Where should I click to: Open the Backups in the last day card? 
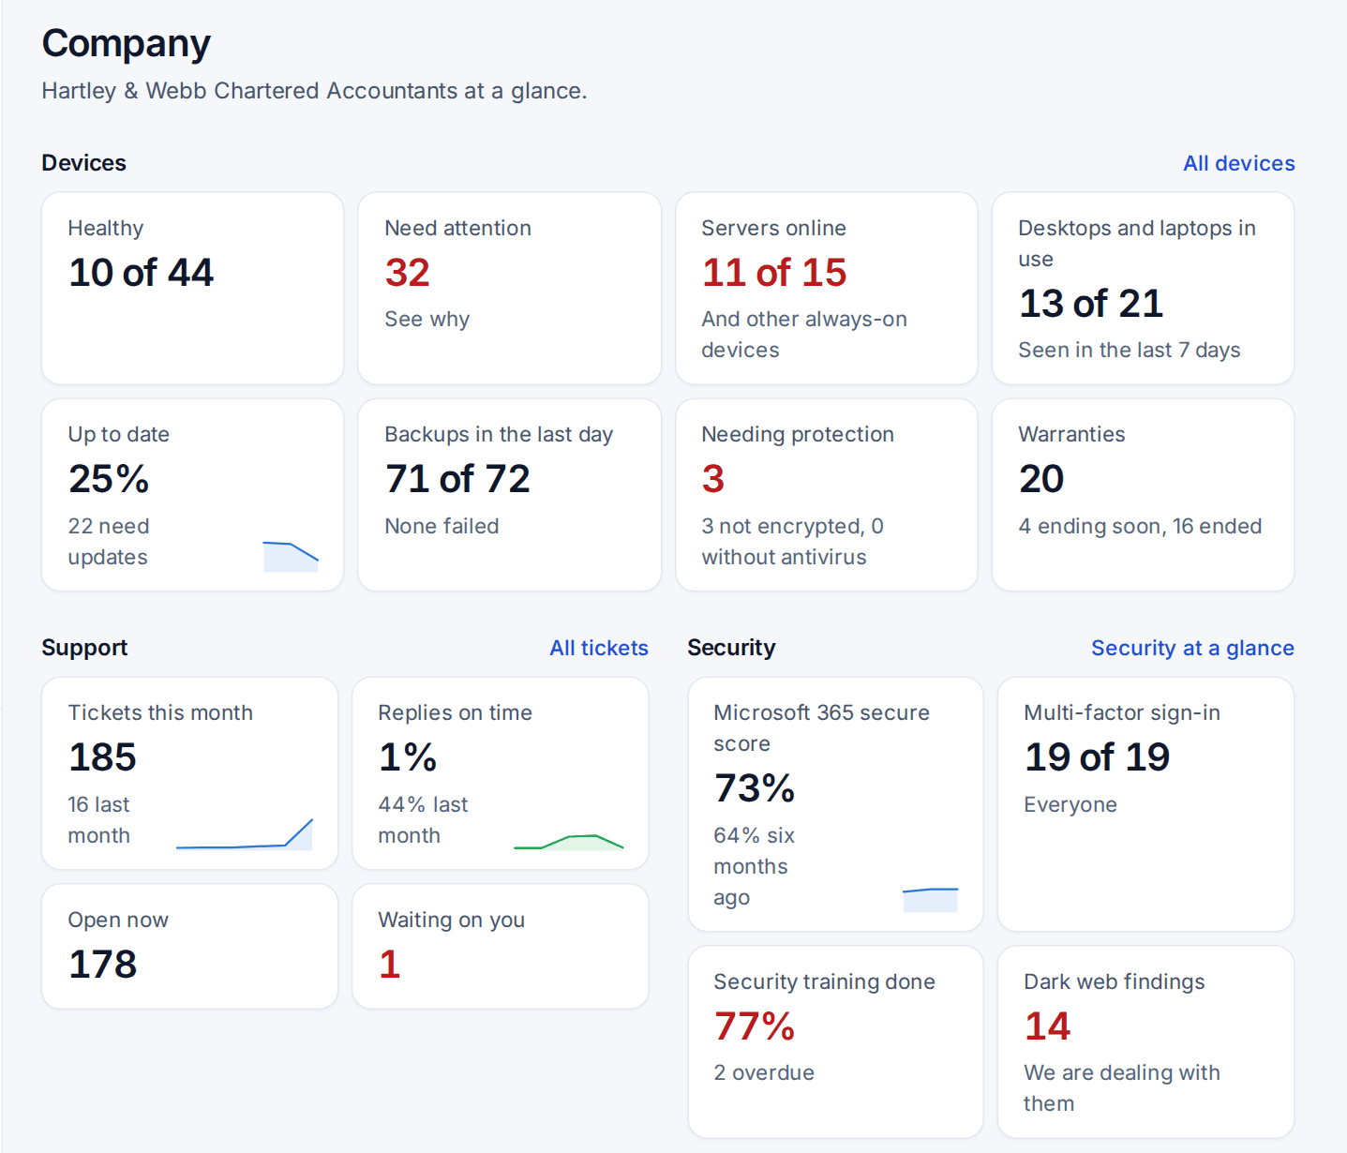pyautogui.click(x=509, y=495)
